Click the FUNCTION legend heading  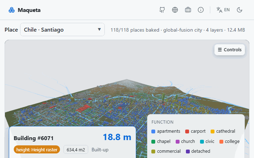pos(163,122)
